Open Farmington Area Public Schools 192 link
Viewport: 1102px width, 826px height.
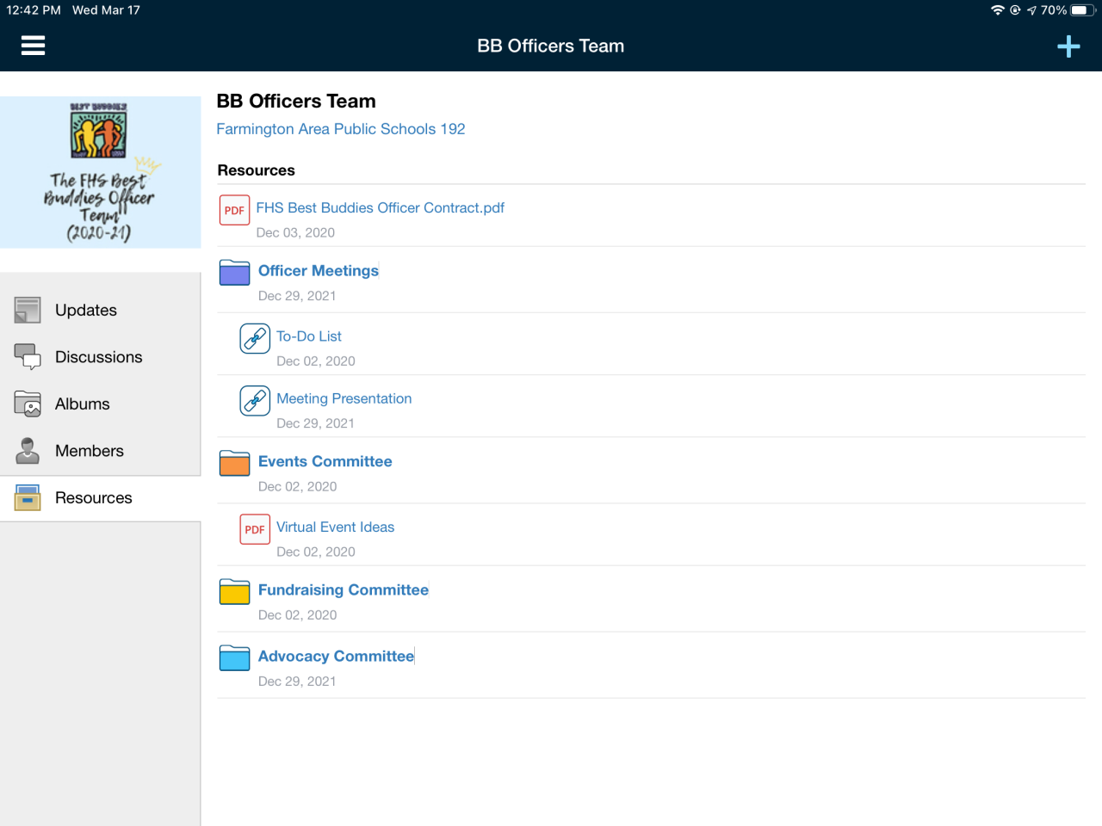point(340,129)
